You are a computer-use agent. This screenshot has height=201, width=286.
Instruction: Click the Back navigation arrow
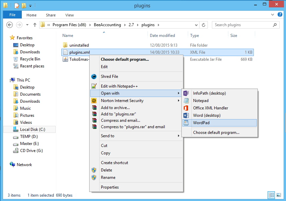(9, 25)
